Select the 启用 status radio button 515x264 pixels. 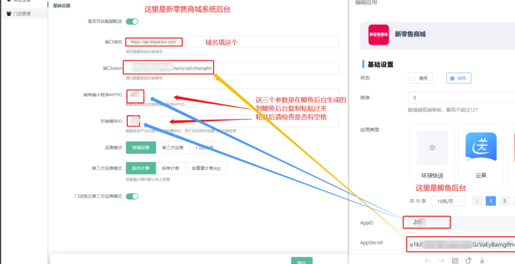coord(458,78)
